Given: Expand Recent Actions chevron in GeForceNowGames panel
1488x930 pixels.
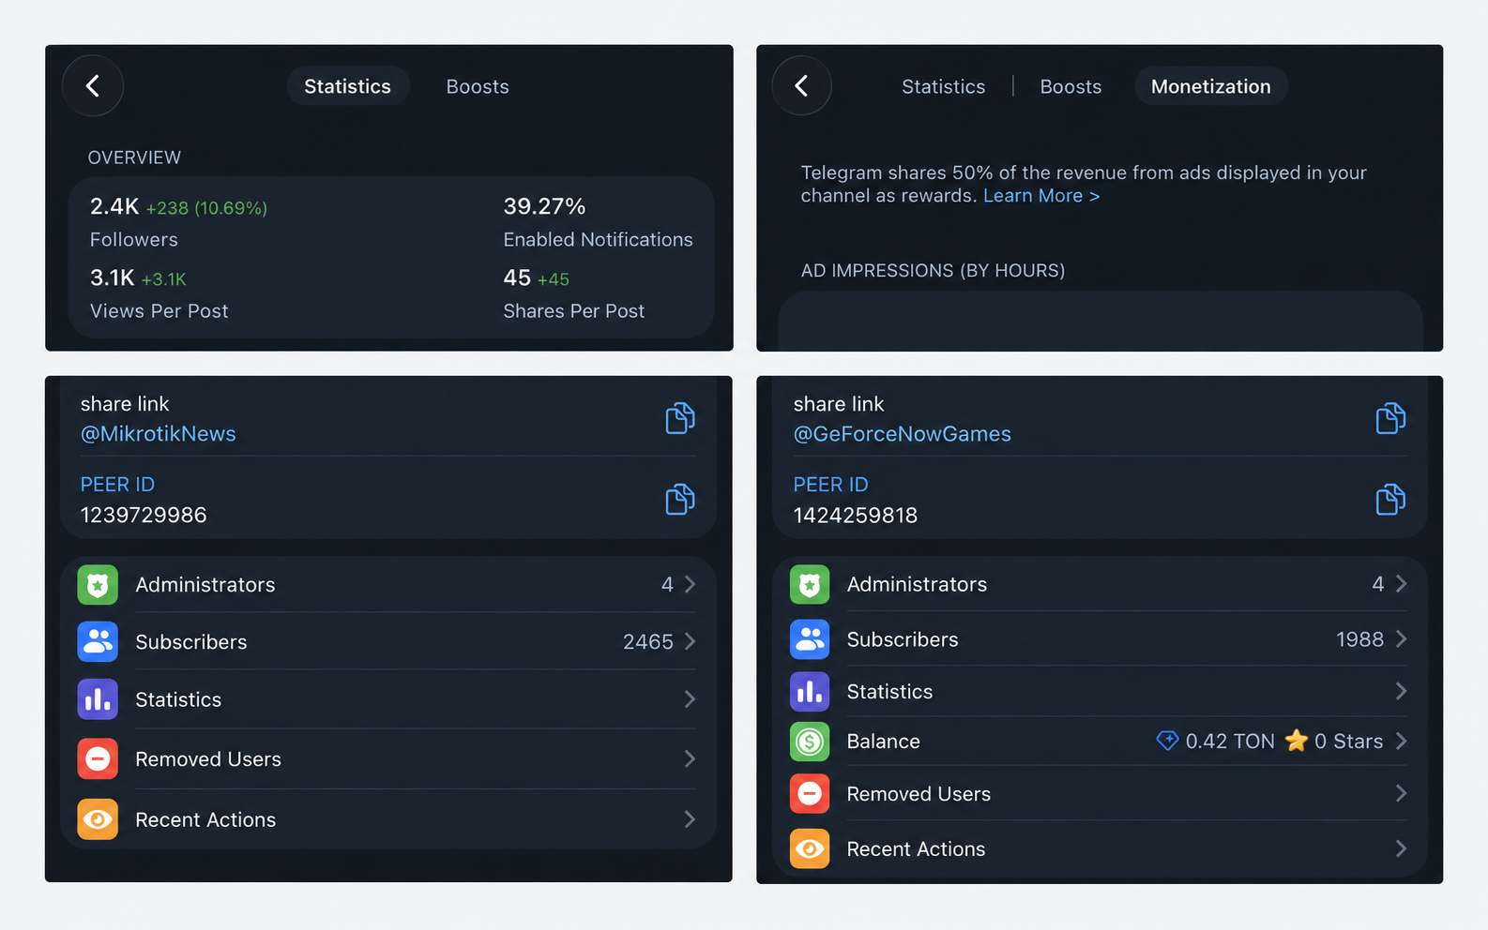Looking at the screenshot, I should [x=1401, y=849].
